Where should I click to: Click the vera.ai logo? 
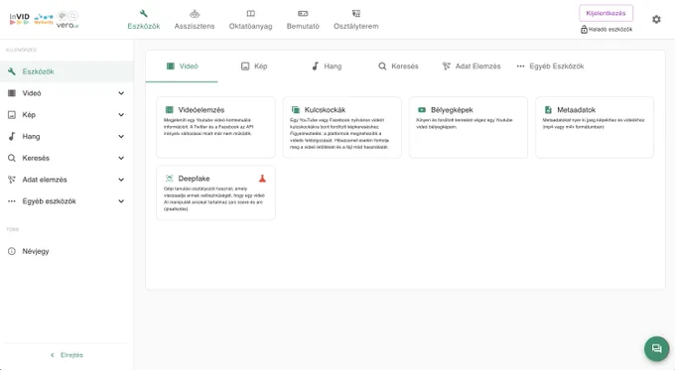tap(67, 20)
